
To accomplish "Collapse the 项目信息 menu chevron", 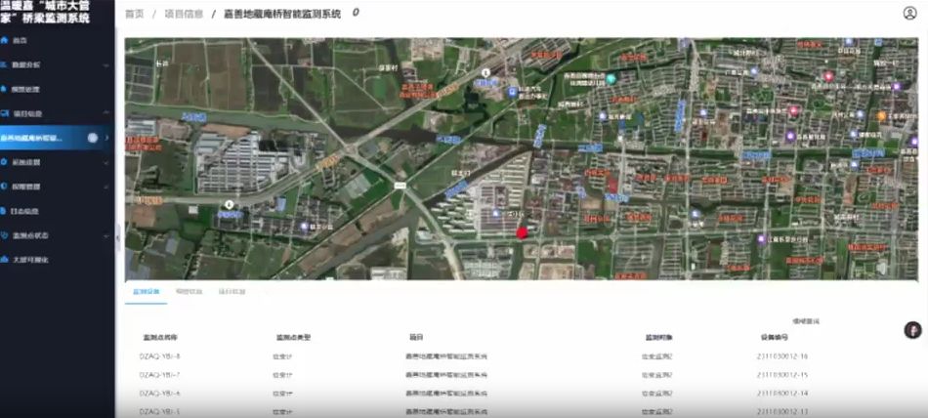I will pyautogui.click(x=106, y=113).
